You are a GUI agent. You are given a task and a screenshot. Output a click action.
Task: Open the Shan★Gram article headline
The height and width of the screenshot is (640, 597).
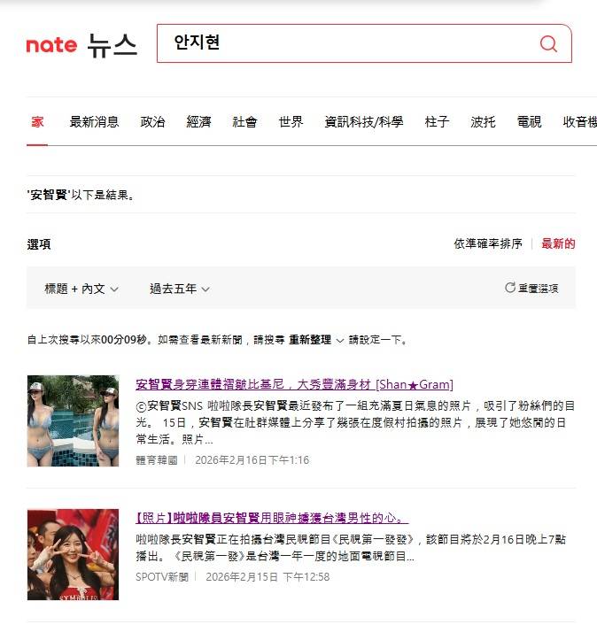coord(294,384)
